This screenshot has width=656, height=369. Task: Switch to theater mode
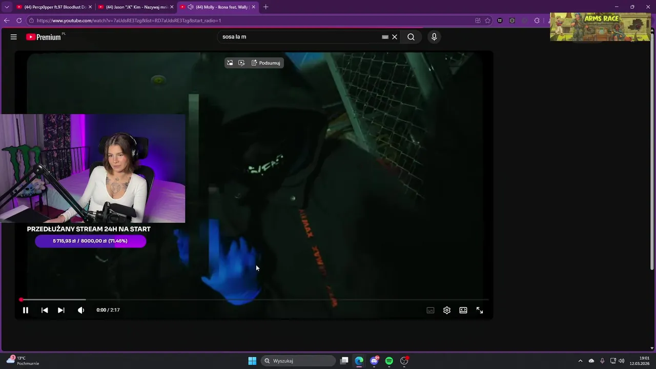463,310
